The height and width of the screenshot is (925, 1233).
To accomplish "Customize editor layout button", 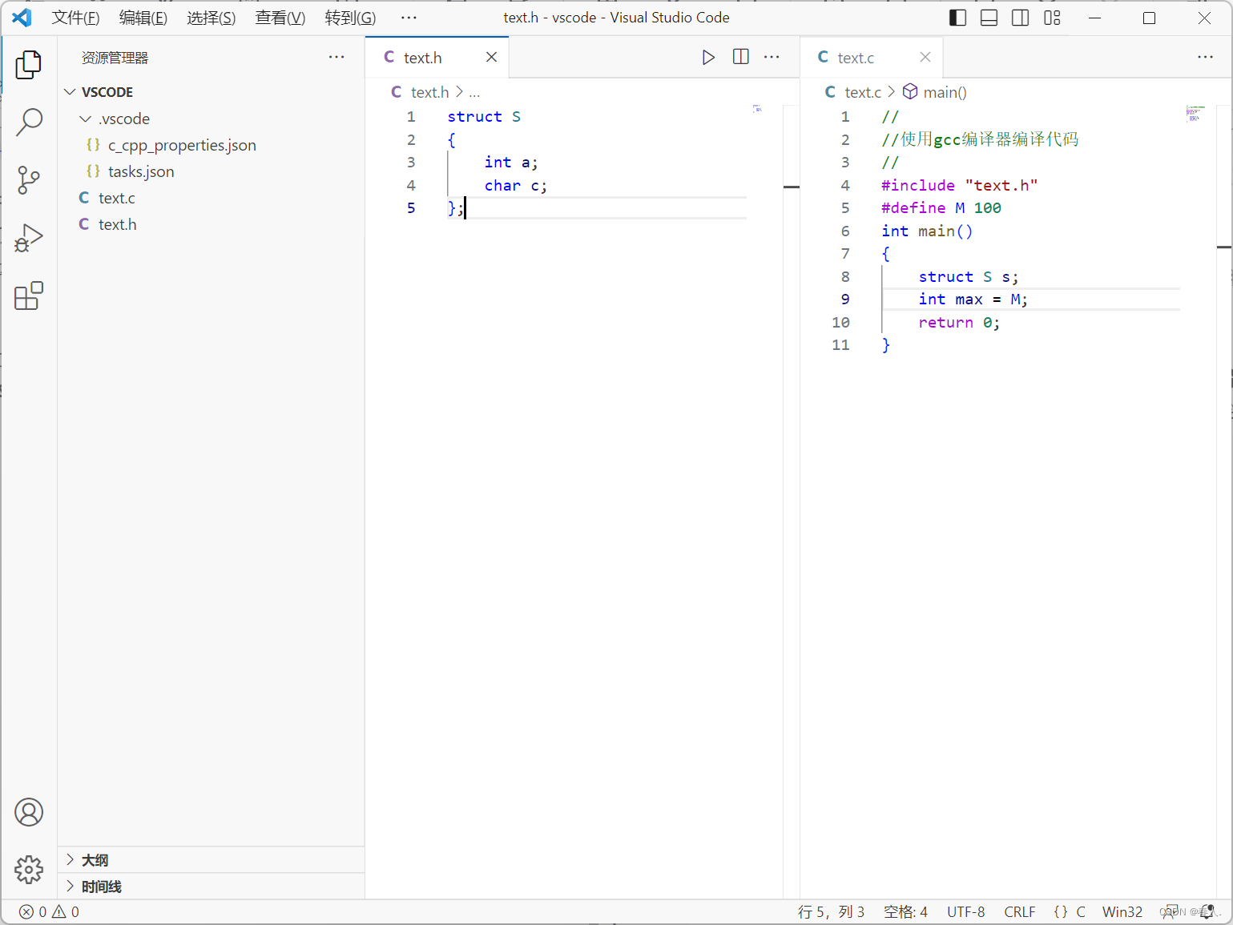I will [1053, 18].
